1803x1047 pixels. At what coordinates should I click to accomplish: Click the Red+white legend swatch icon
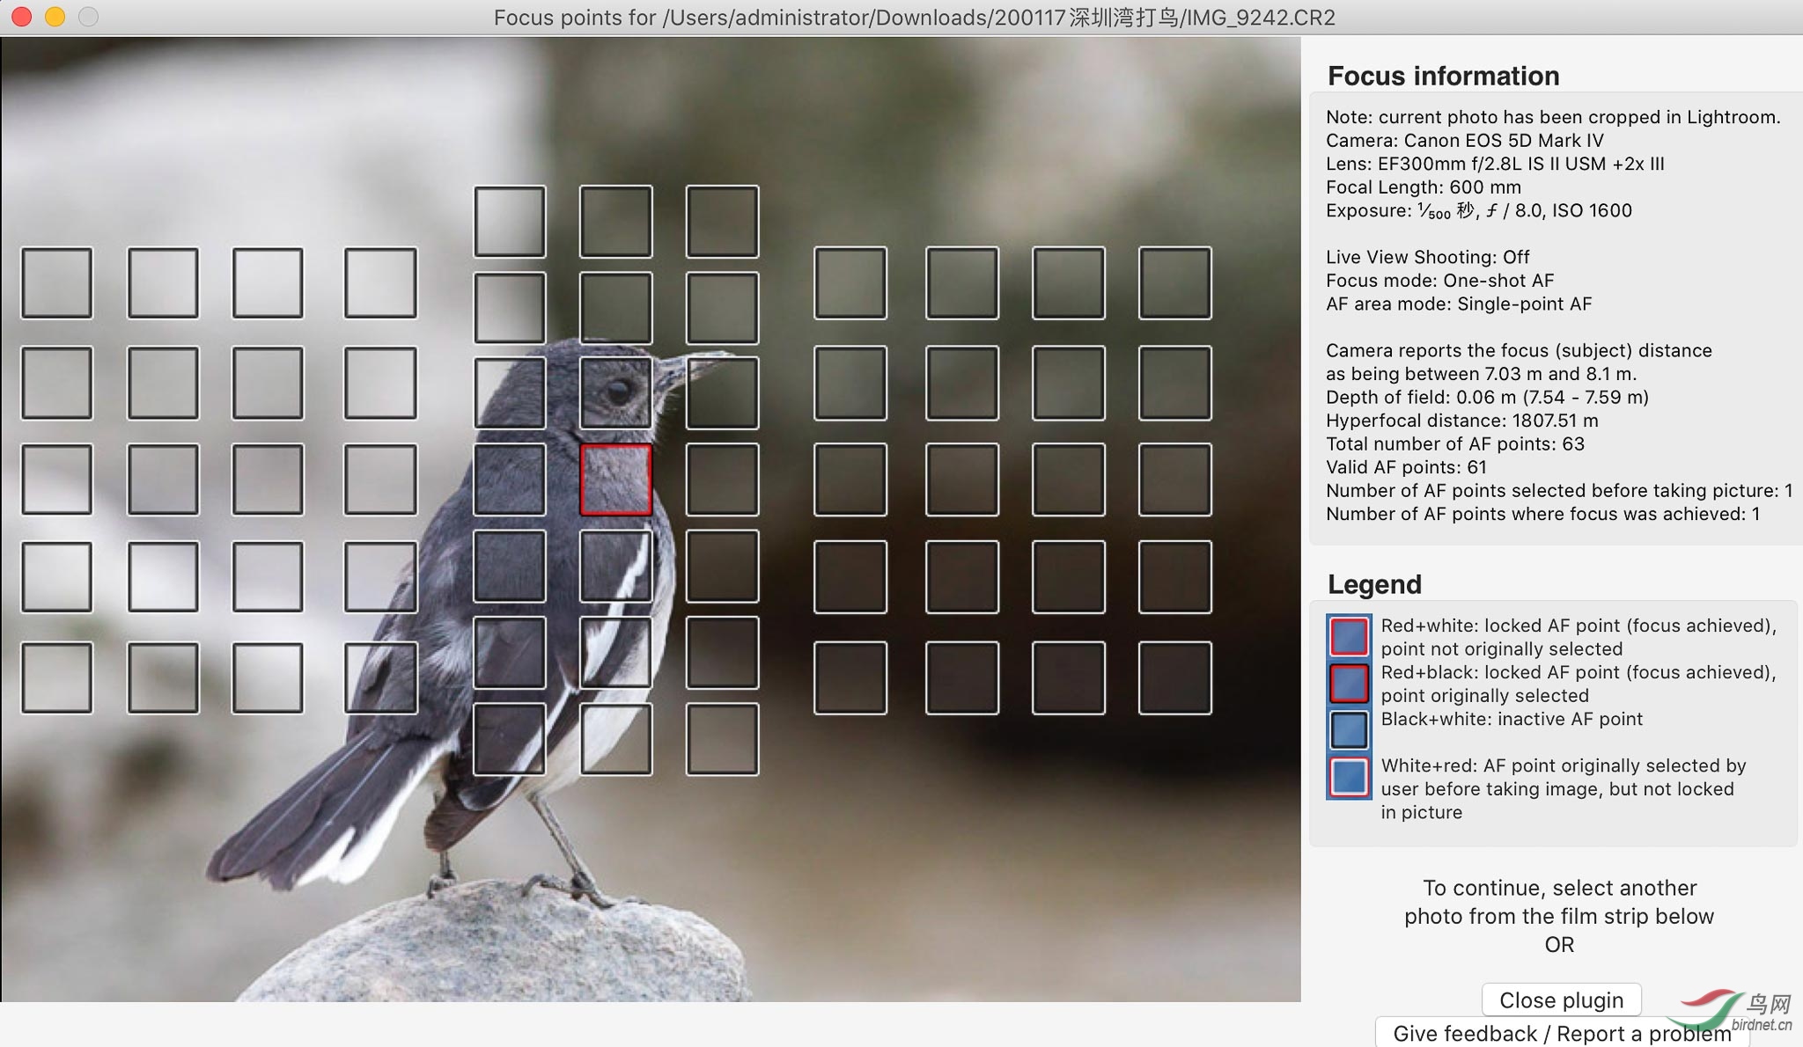(1348, 637)
